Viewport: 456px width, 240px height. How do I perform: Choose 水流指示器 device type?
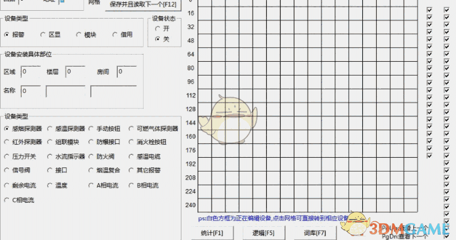point(66,157)
